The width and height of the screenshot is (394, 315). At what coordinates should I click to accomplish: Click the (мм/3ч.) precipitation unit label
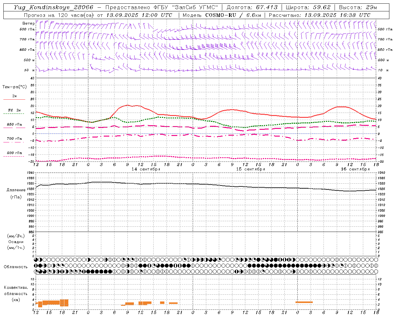16,236
